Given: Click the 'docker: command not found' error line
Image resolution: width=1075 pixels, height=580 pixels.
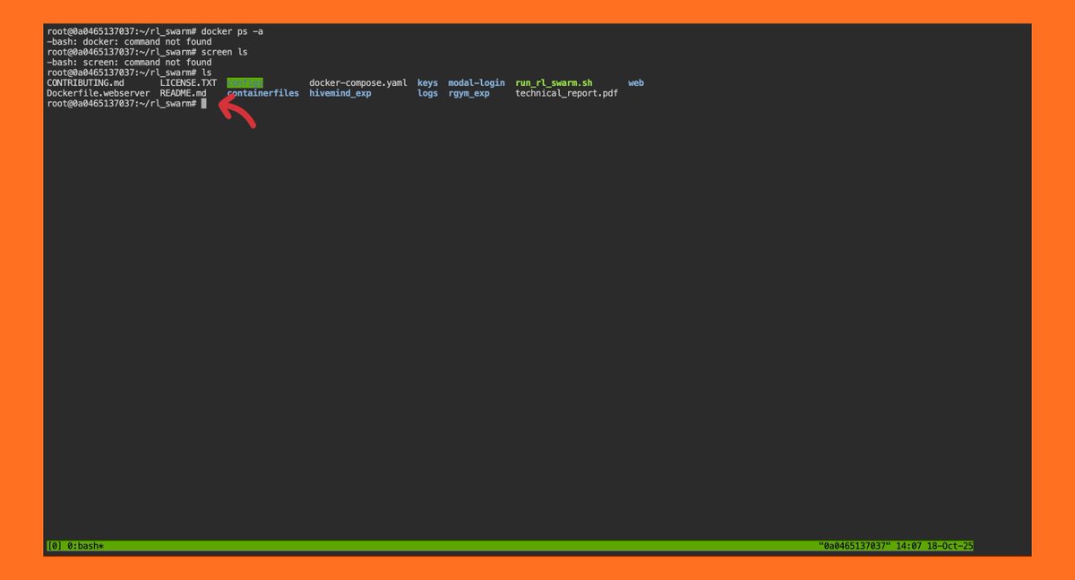Looking at the screenshot, I should [x=129, y=42].
